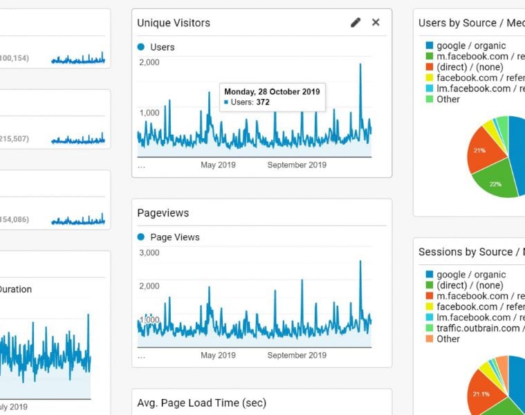This screenshot has width=525, height=415.
Task: Select the 21.1% slice in Sessions pie chart
Action: 481,394
